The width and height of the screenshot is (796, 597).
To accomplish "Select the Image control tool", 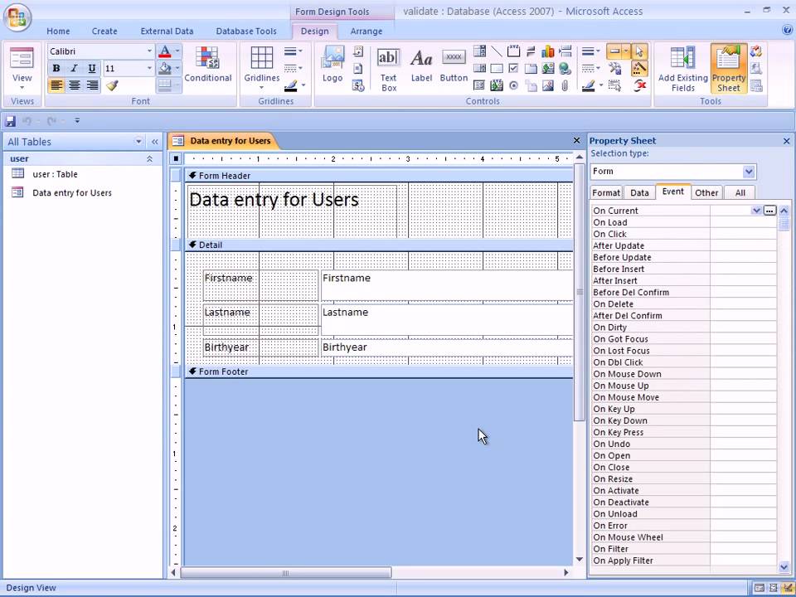I will 548,85.
